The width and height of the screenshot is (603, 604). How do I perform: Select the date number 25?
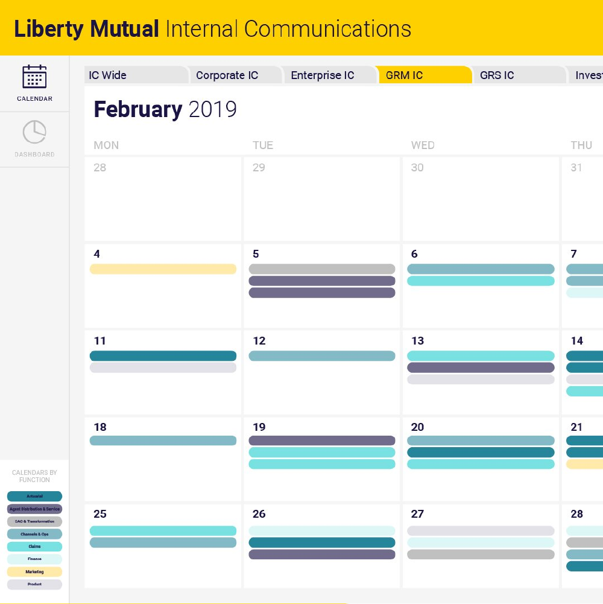click(x=99, y=514)
